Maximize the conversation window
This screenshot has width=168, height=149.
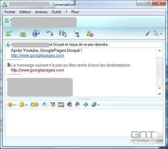[x=148, y=3]
